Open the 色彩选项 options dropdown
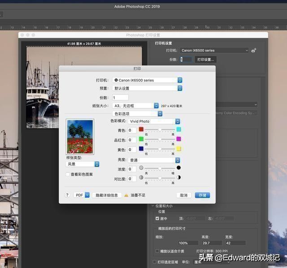287x268 pixels. [137, 113]
